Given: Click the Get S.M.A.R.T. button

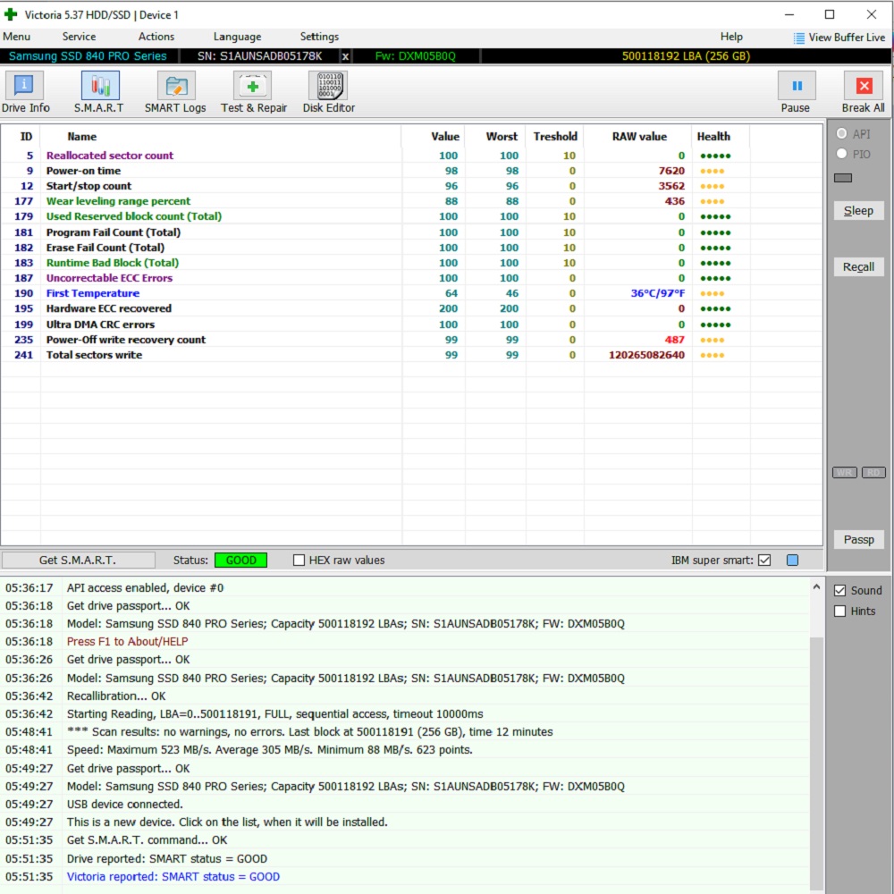Looking at the screenshot, I should (78, 560).
